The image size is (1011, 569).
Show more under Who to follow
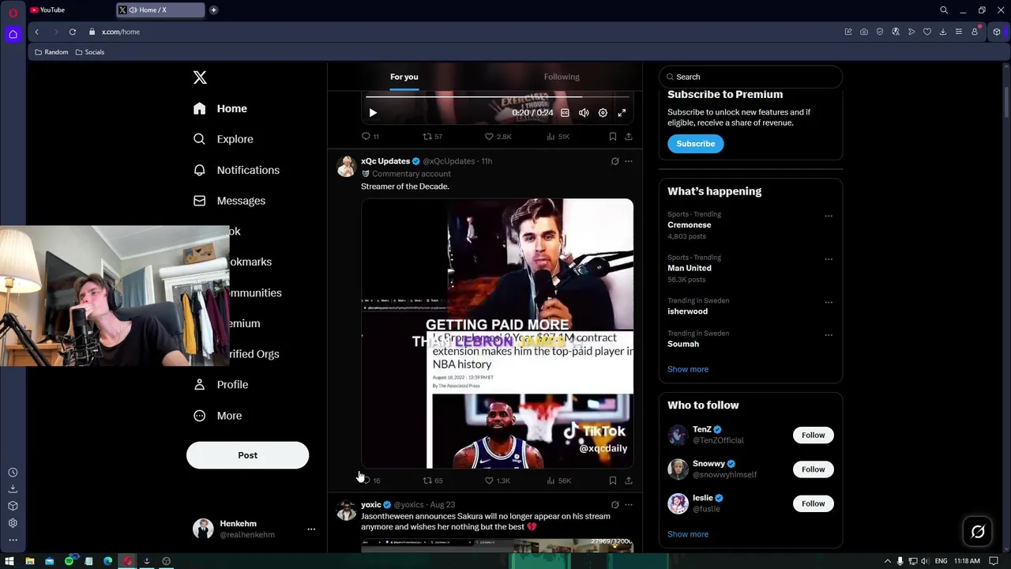click(688, 534)
